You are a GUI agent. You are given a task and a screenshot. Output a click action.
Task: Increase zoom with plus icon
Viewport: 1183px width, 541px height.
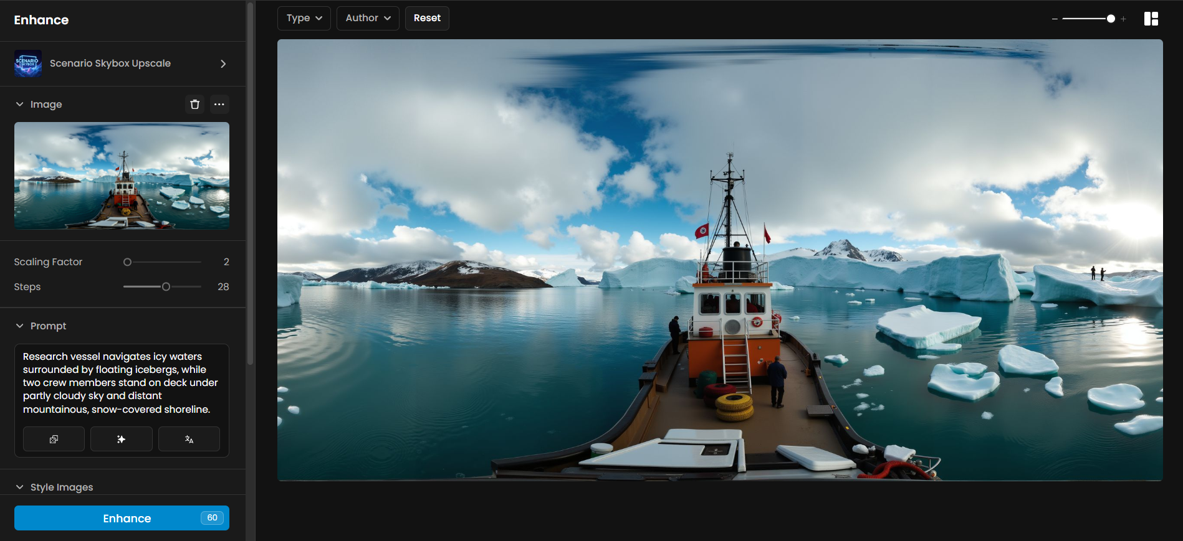(1123, 19)
